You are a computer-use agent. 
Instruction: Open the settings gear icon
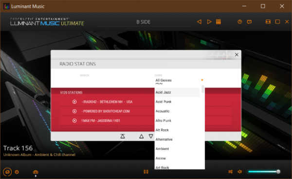point(17,172)
